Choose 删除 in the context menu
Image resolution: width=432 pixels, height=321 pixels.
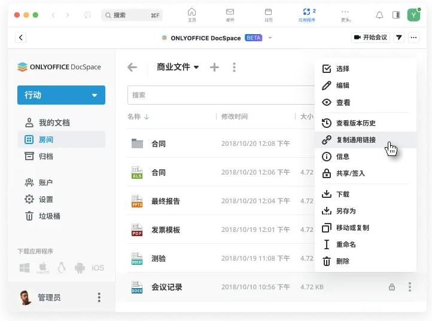(x=366, y=261)
